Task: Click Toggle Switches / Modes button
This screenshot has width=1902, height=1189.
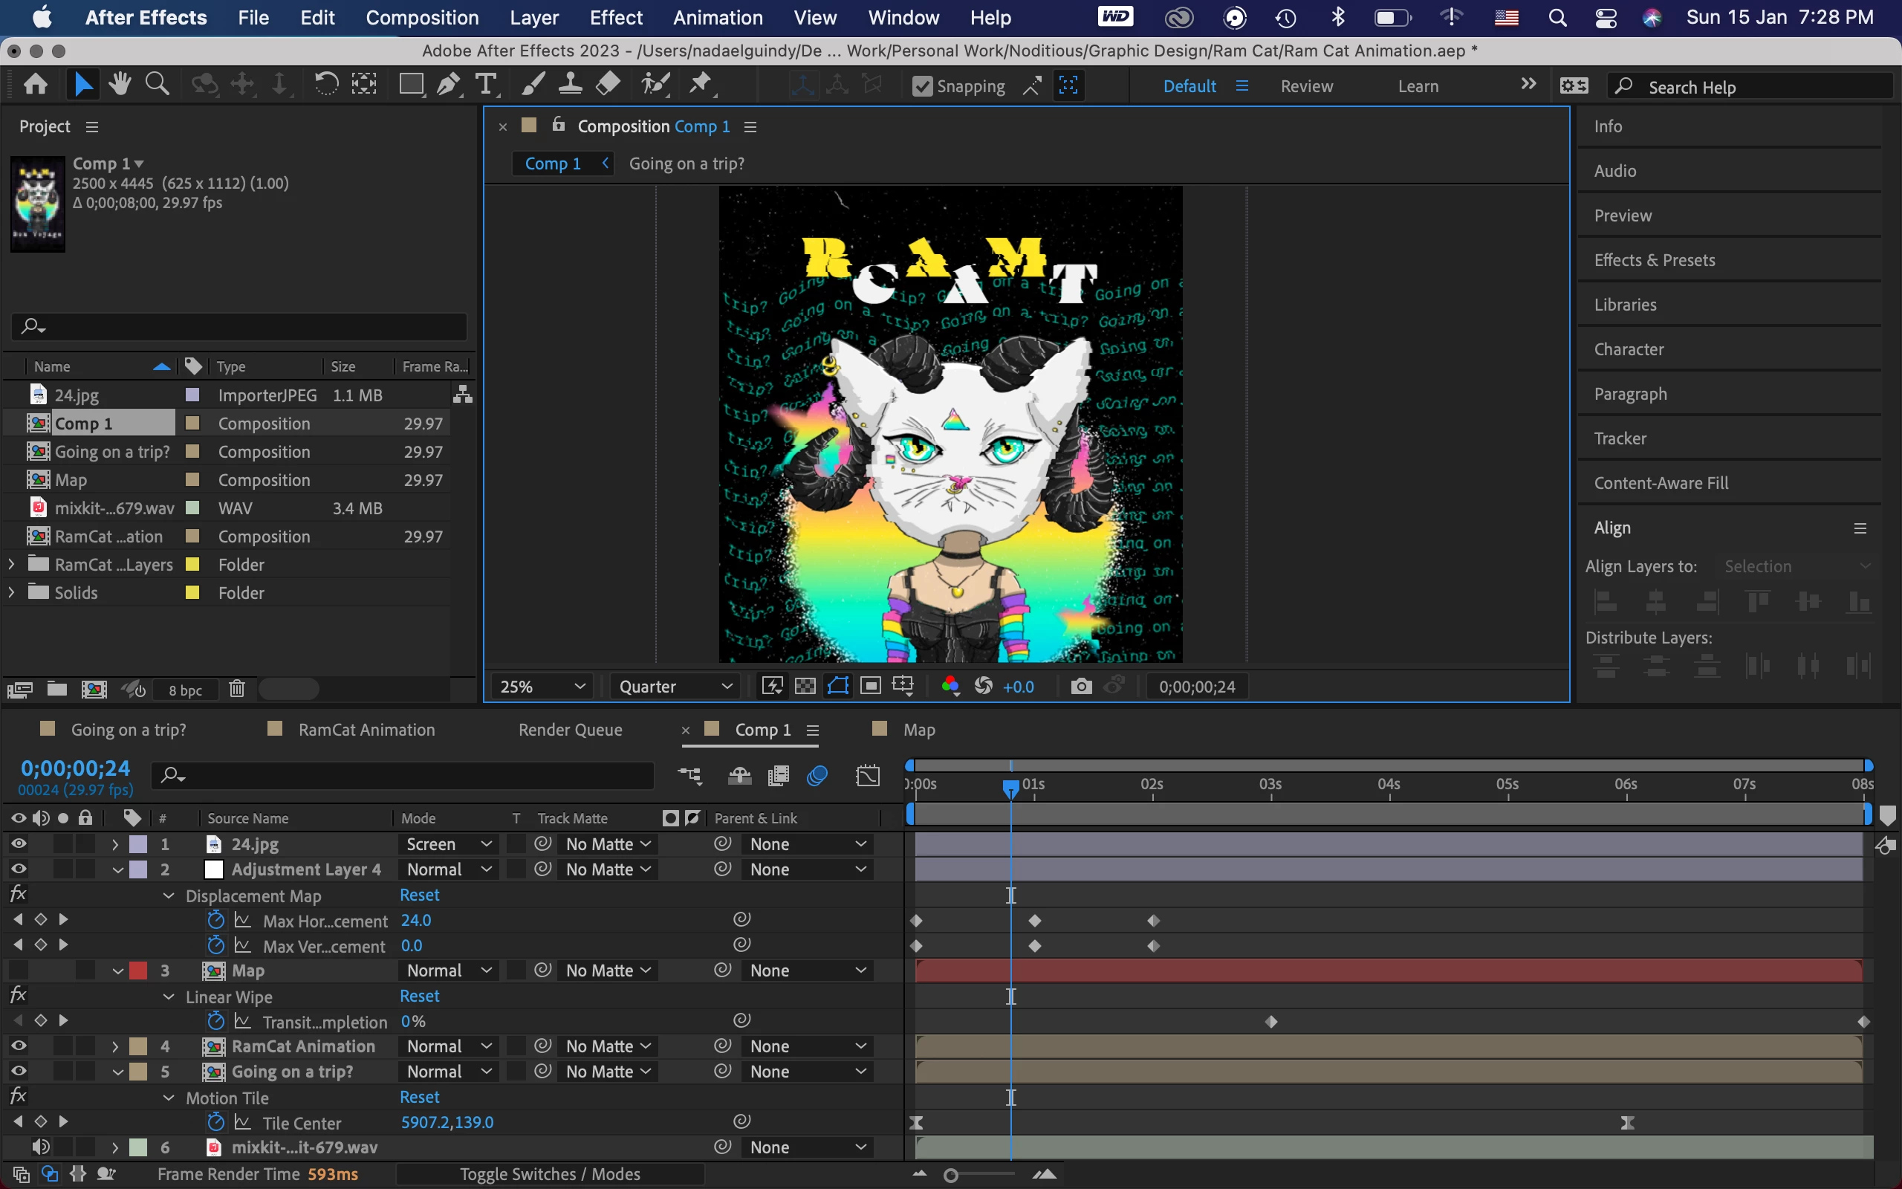Action: click(549, 1174)
